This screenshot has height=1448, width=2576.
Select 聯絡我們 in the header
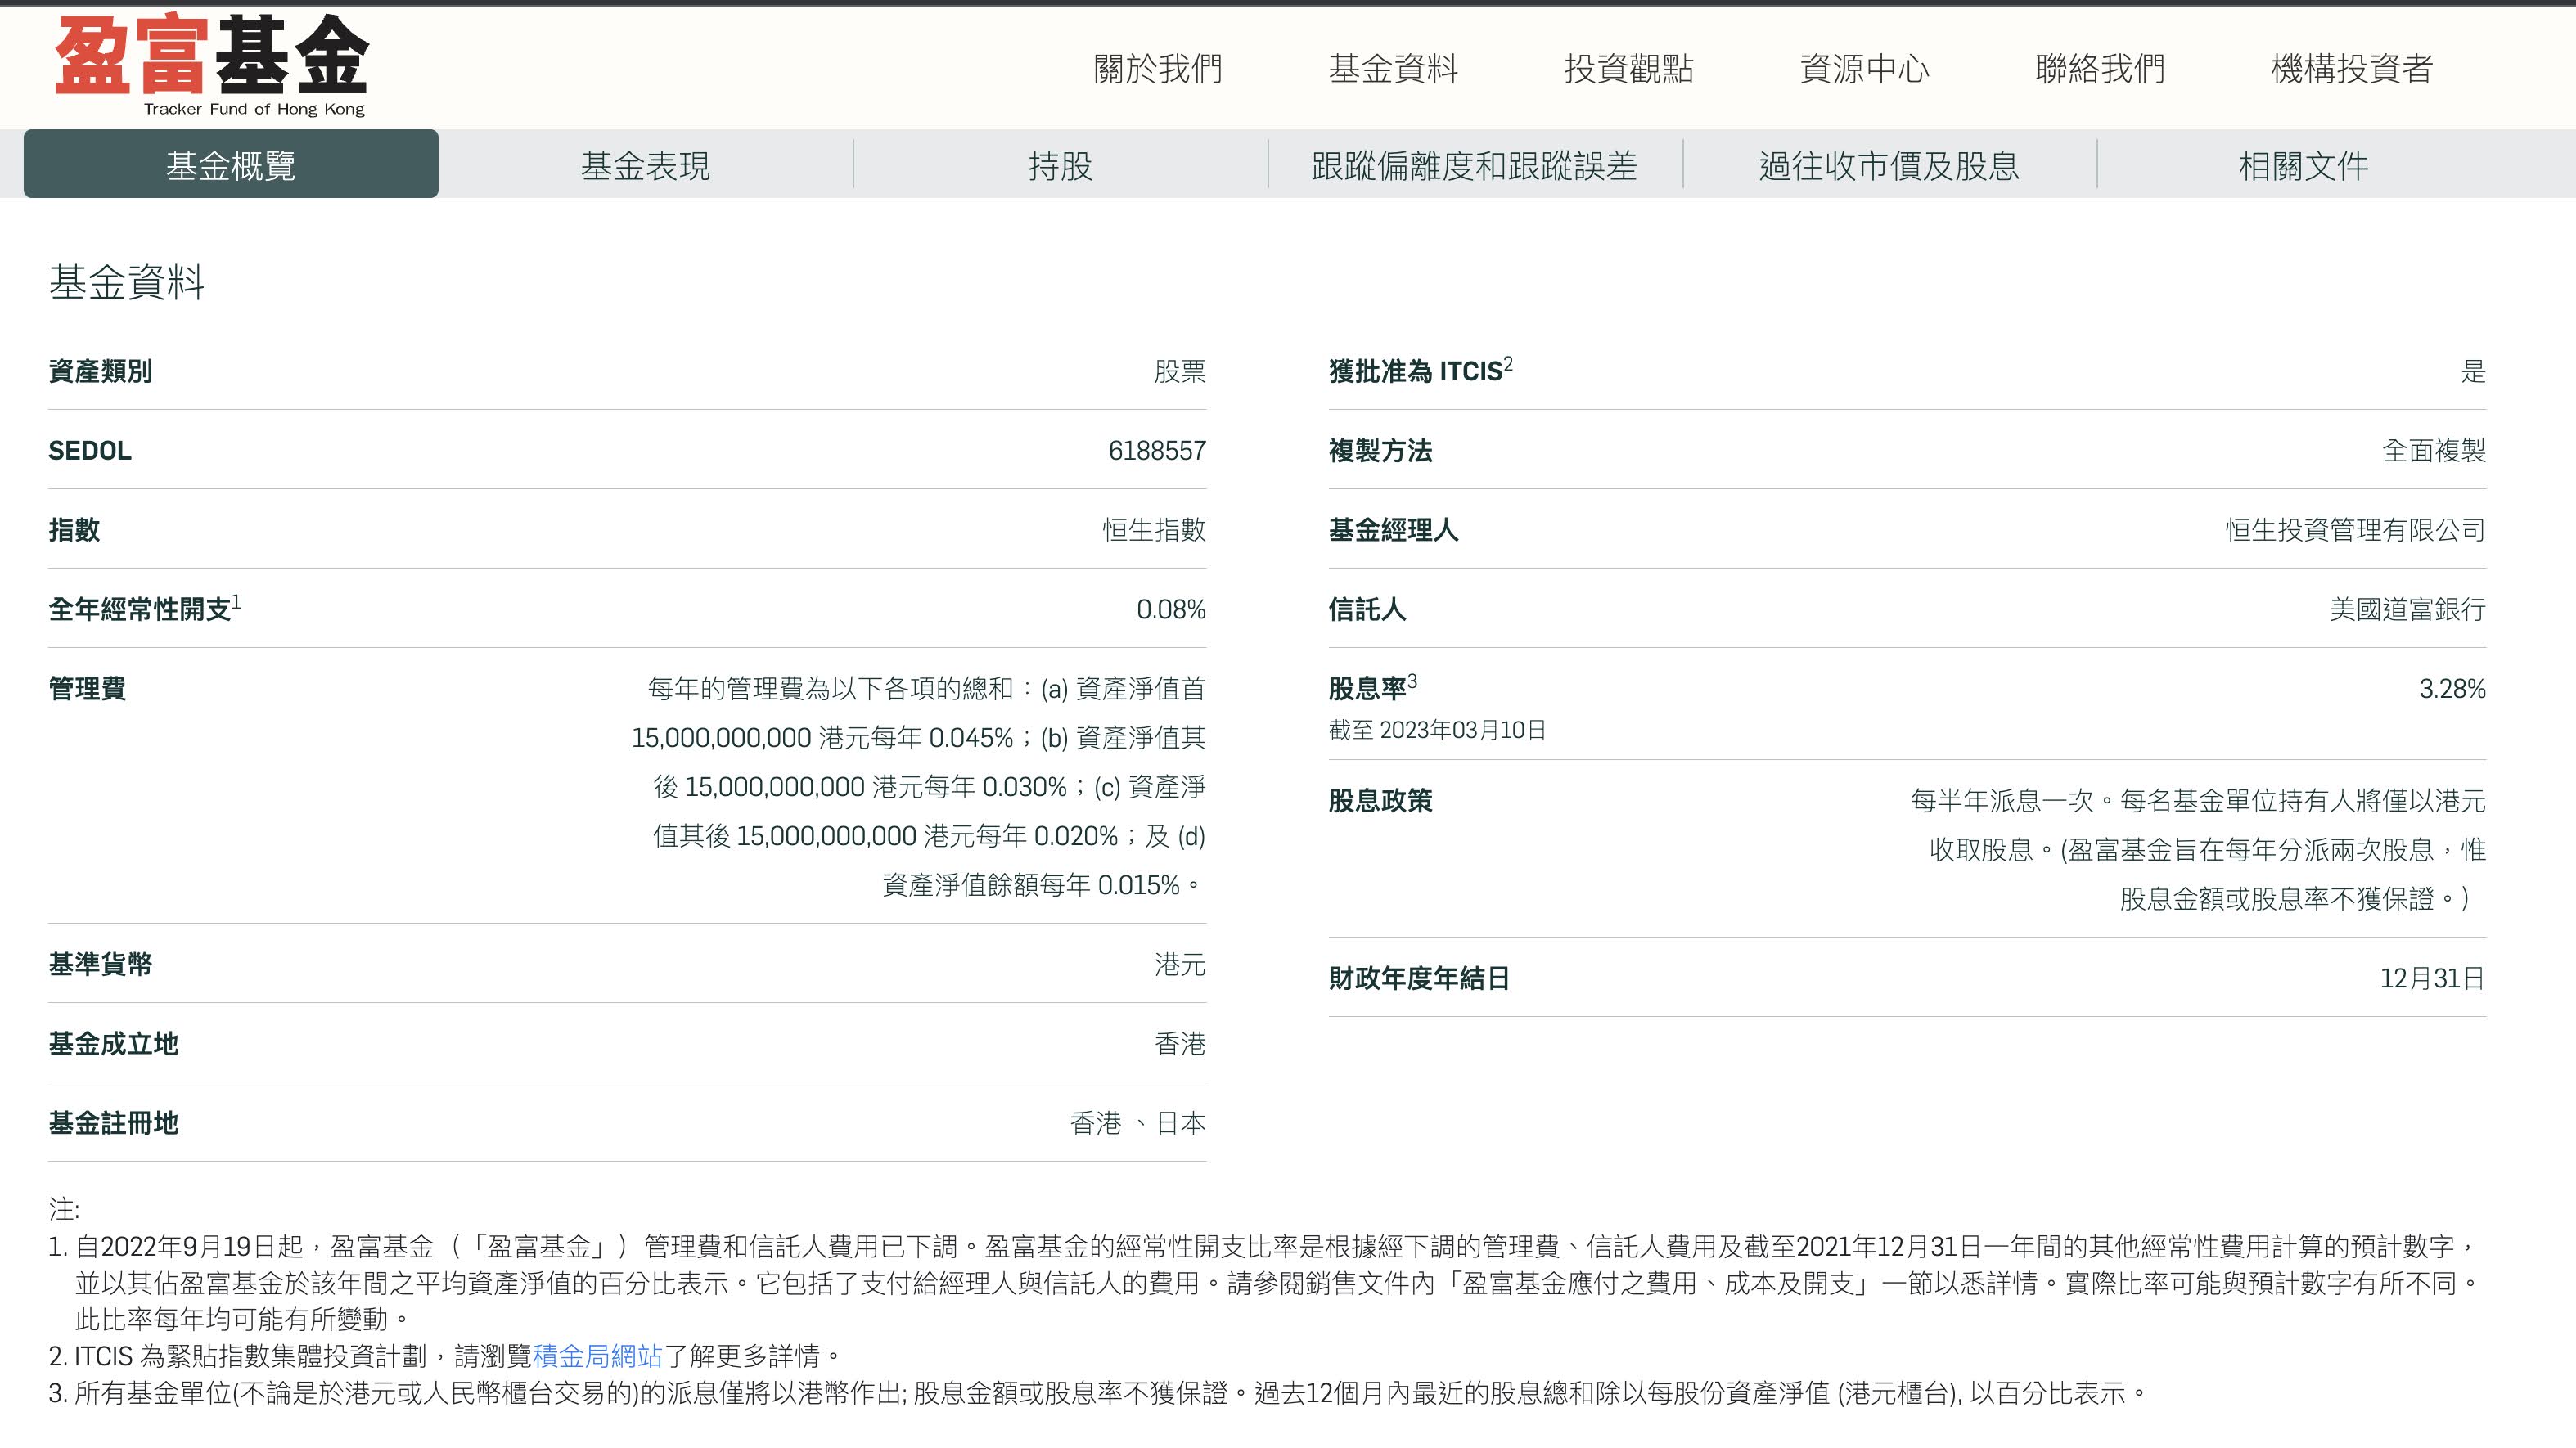pos(2100,69)
